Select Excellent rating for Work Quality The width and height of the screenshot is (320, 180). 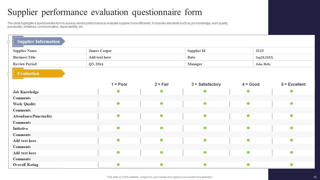(x=291, y=103)
